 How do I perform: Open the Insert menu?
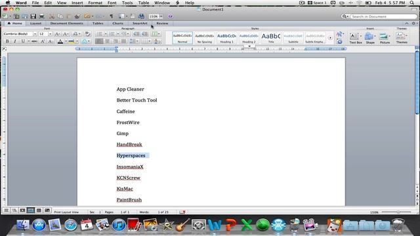tap(77, 3)
